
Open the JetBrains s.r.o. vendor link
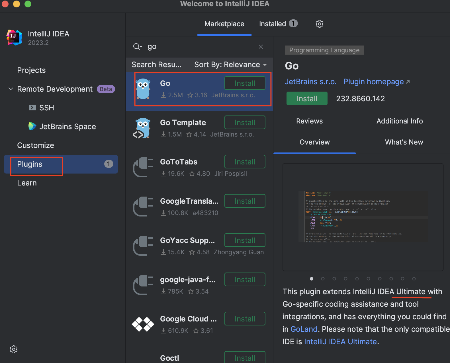pyautogui.click(x=311, y=82)
